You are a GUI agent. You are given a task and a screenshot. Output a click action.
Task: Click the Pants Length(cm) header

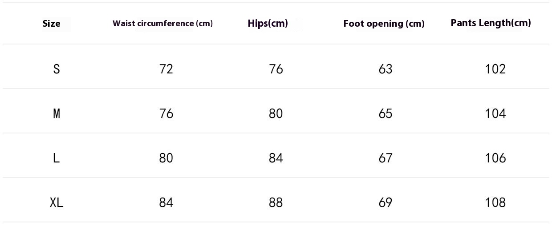(x=491, y=23)
